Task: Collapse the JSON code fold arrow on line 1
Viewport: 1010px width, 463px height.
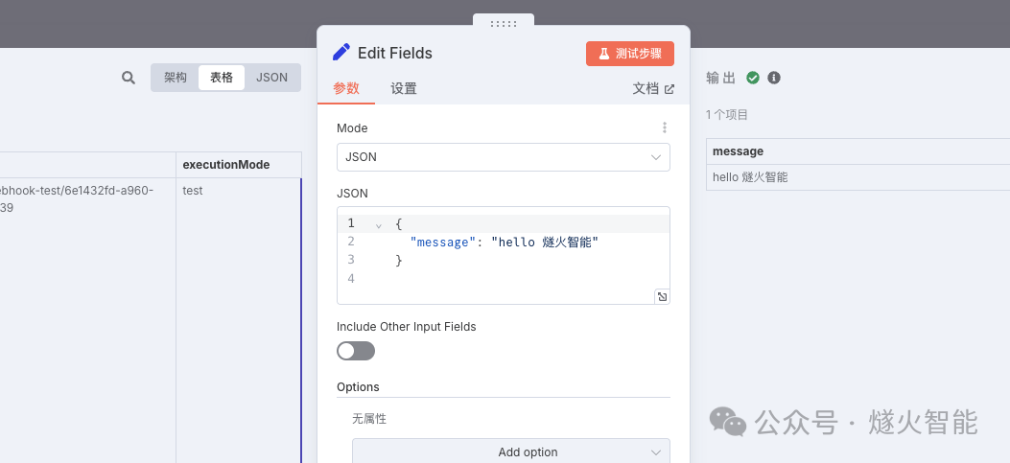Action: (379, 225)
